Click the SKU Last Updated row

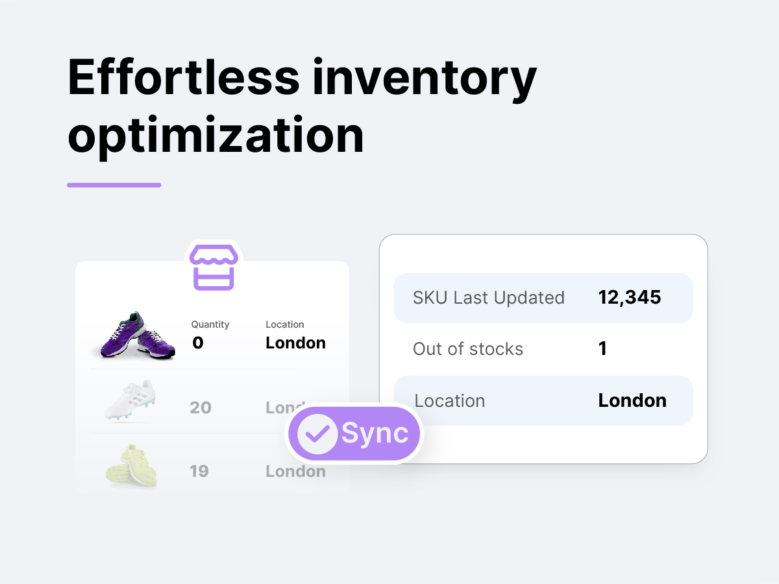click(x=543, y=298)
